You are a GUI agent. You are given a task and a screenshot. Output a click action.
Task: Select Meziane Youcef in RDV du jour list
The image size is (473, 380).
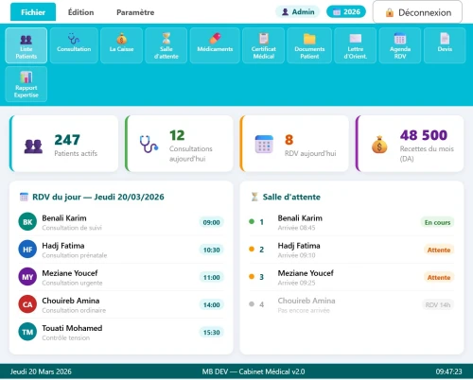pos(121,277)
